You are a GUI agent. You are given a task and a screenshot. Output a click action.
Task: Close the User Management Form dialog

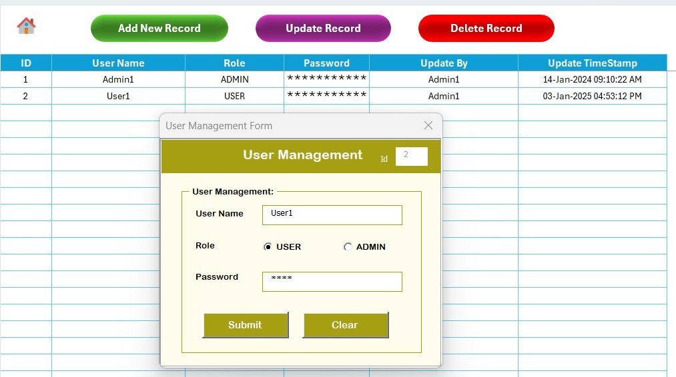428,125
